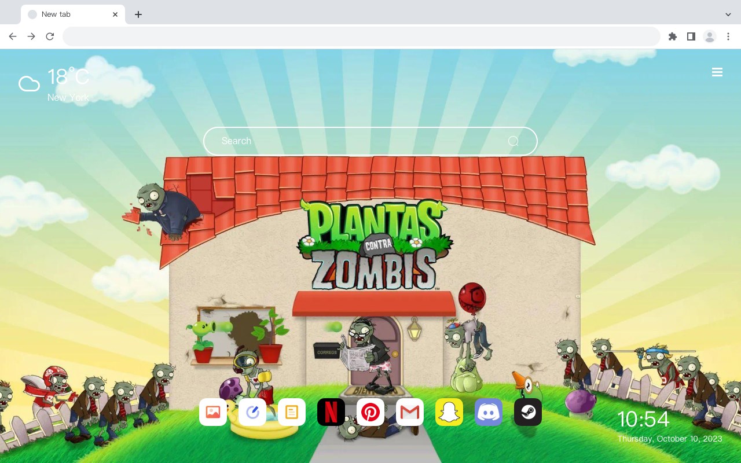Viewport: 741px width, 463px height.
Task: Launch the Gmail shortcut
Action: (410, 412)
